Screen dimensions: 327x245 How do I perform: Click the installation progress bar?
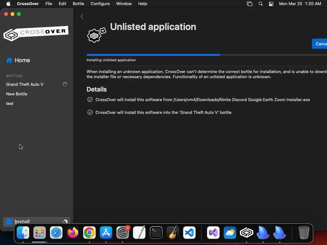pos(207,55)
